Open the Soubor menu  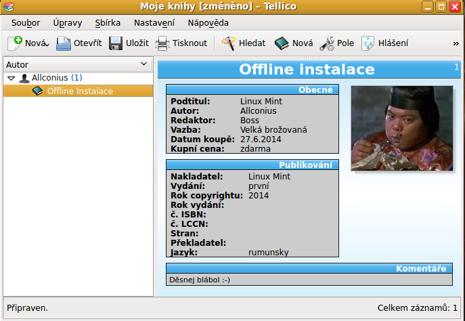(x=26, y=23)
